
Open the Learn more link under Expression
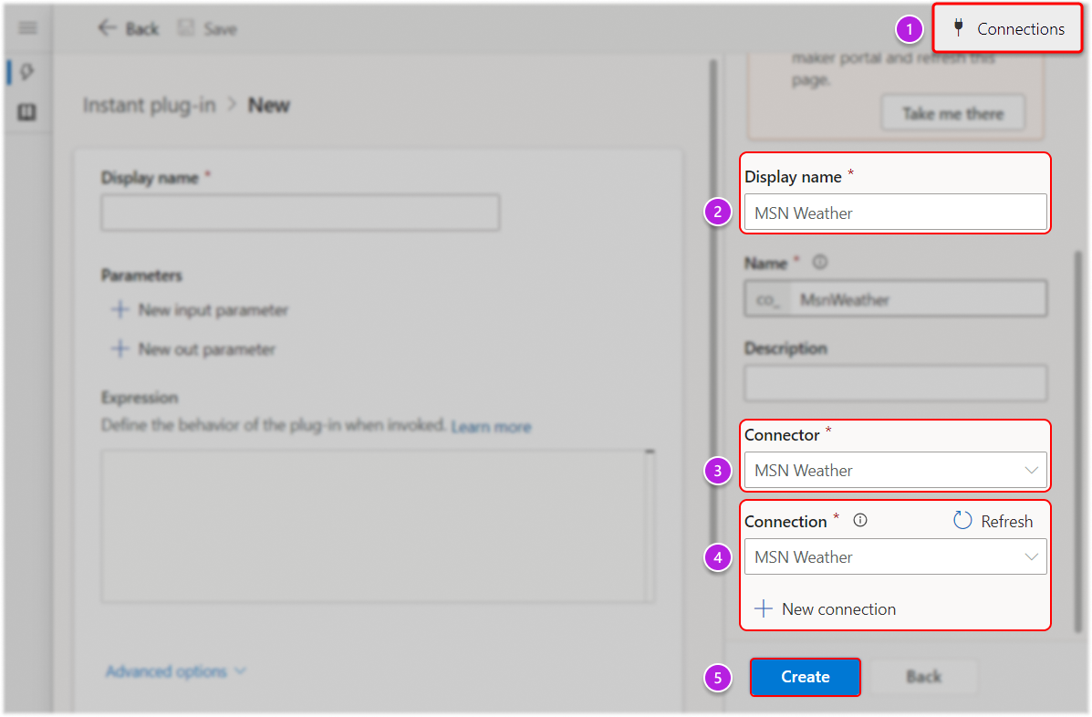click(x=491, y=426)
